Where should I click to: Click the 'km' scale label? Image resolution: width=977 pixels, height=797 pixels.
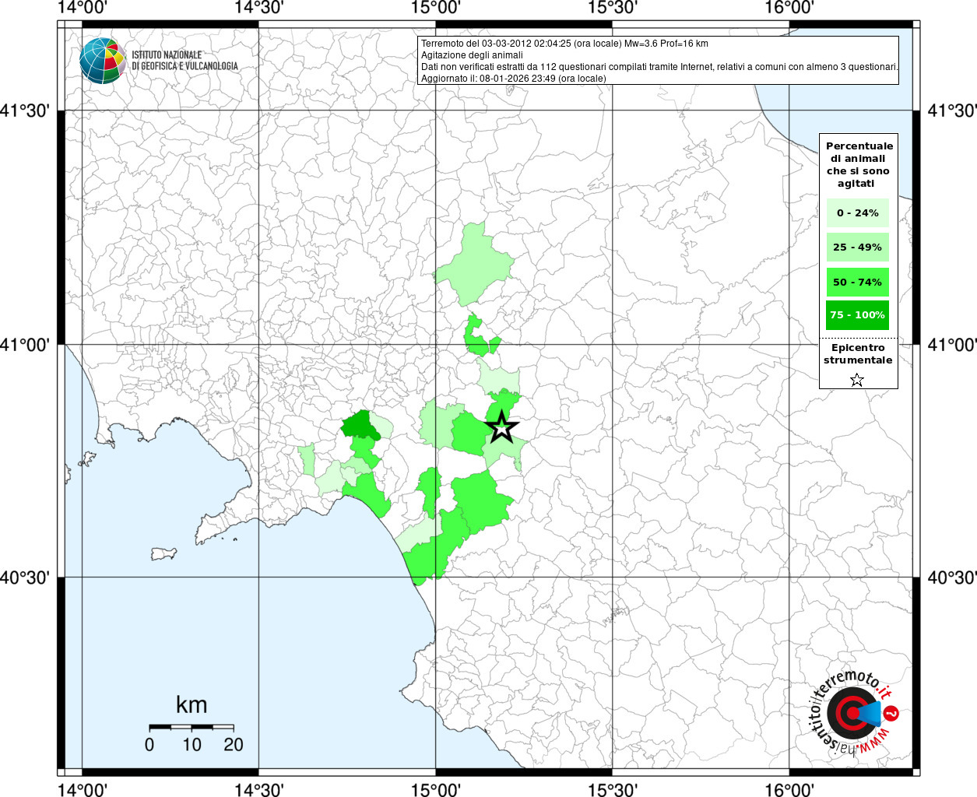pos(191,704)
